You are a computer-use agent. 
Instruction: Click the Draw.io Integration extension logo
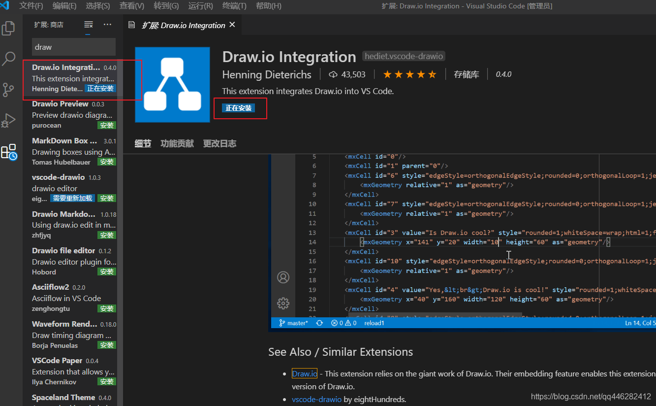(172, 85)
